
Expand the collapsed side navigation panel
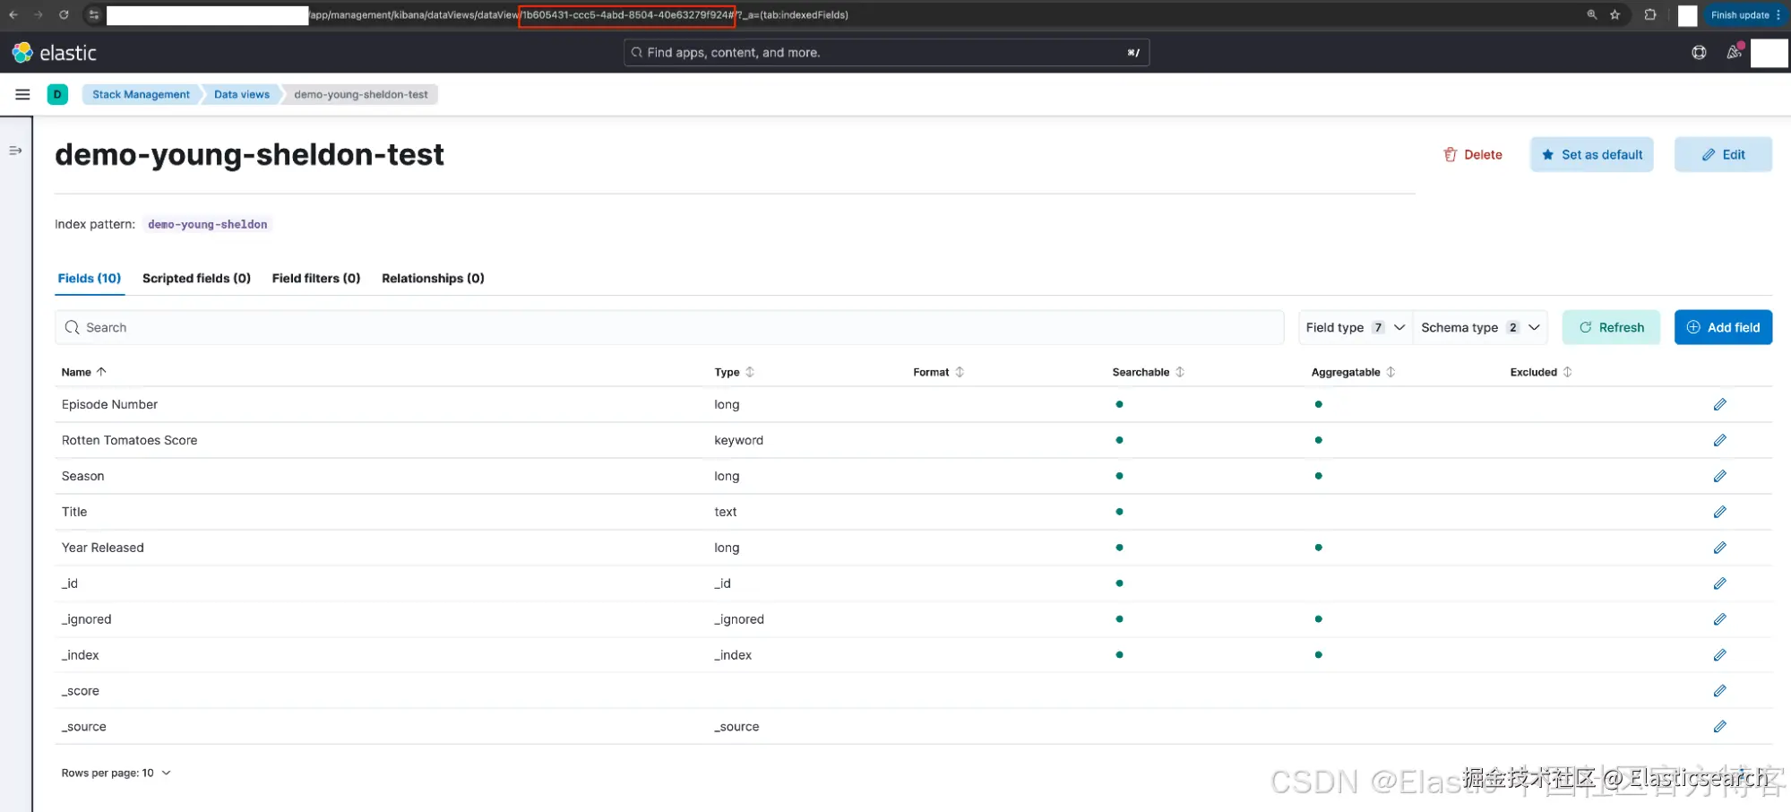15,151
